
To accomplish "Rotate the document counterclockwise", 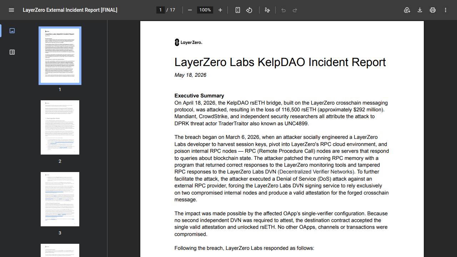I will tap(249, 10).
